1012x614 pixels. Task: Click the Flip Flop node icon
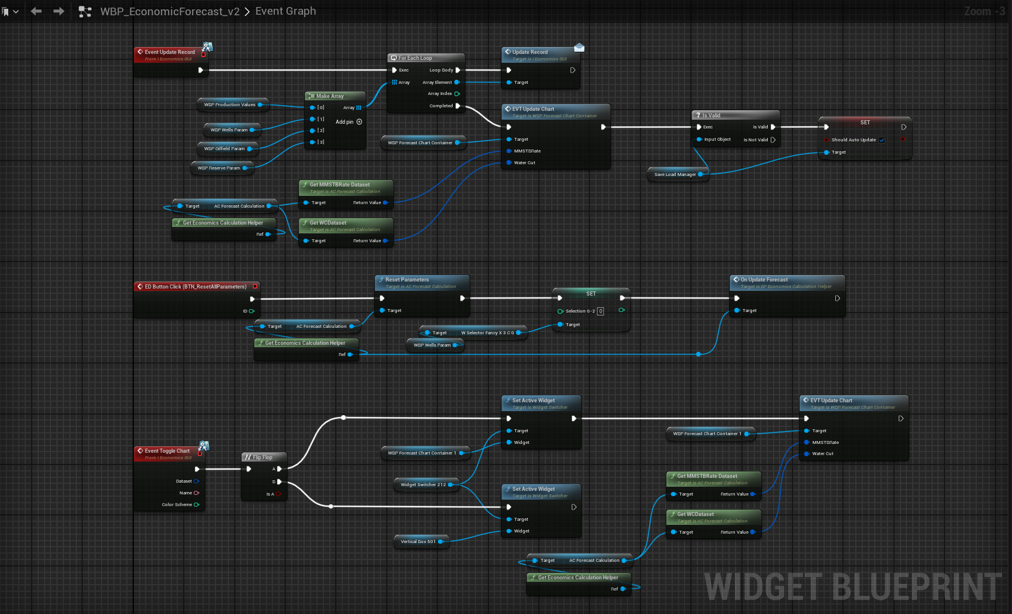(x=248, y=457)
